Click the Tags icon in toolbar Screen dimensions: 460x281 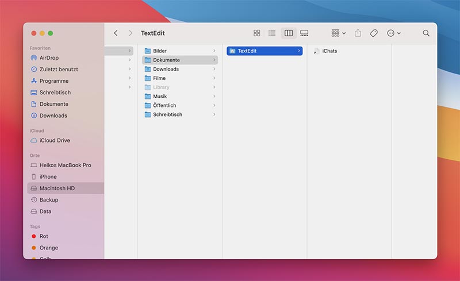coord(374,33)
